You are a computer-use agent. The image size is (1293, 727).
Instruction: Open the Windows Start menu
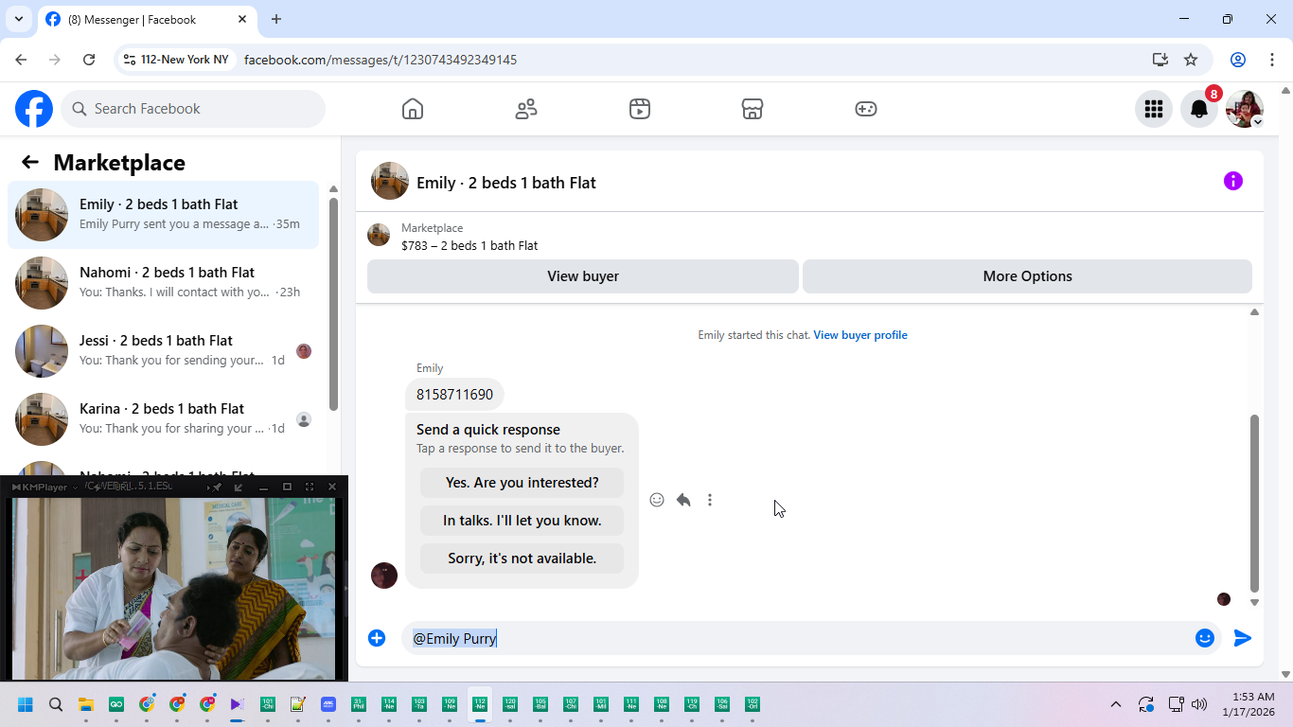point(26,704)
